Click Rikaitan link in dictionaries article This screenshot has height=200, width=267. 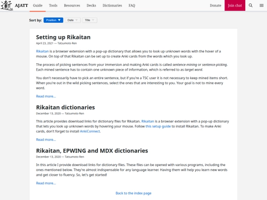pyautogui.click(x=148, y=121)
